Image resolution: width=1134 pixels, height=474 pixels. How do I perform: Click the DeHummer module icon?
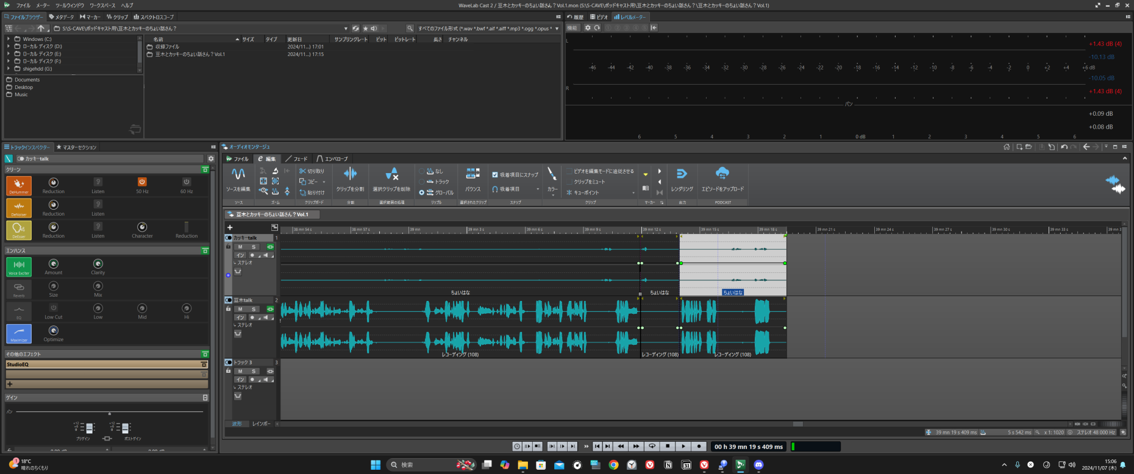coord(19,185)
